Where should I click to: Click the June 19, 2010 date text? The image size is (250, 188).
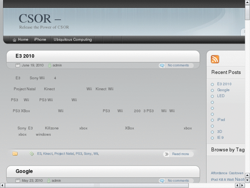click(x=33, y=65)
